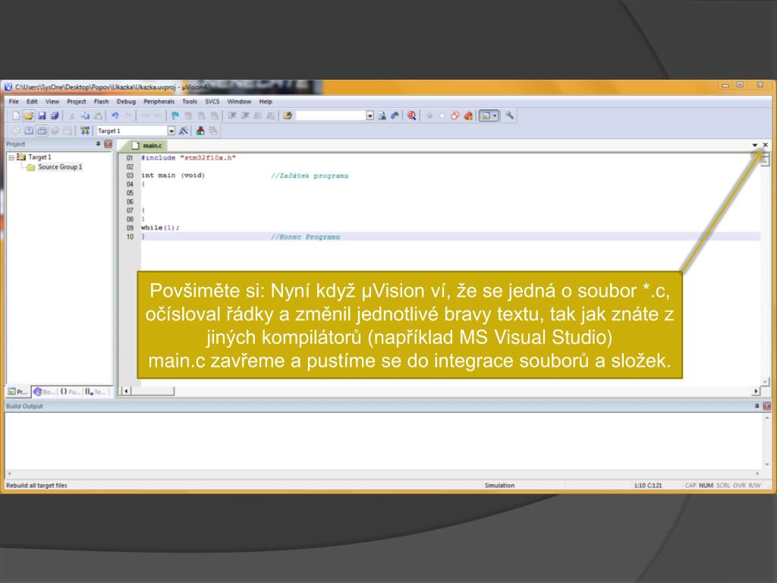Open the editor tab list dropdown arrow
Image resolution: width=777 pixels, height=583 pixels.
755,145
